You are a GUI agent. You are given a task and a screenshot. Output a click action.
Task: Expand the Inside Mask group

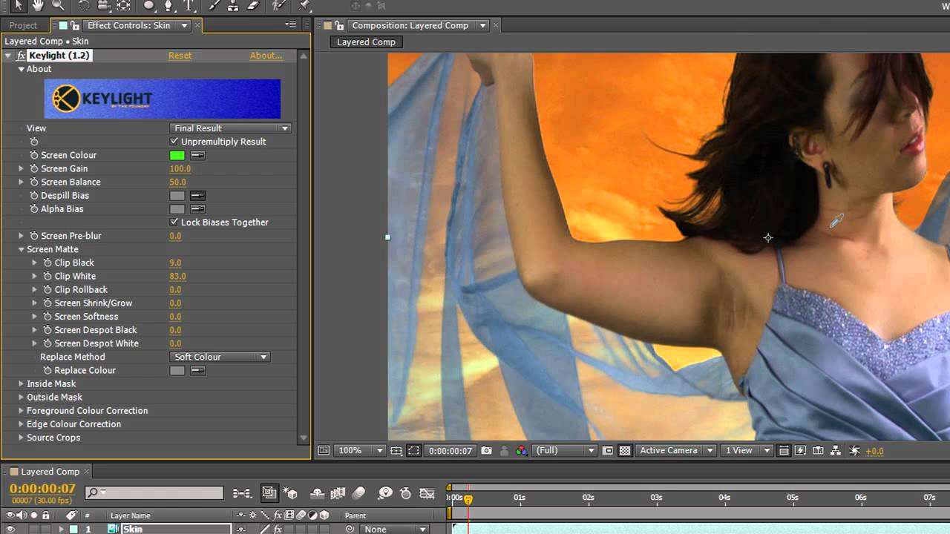pyautogui.click(x=22, y=384)
